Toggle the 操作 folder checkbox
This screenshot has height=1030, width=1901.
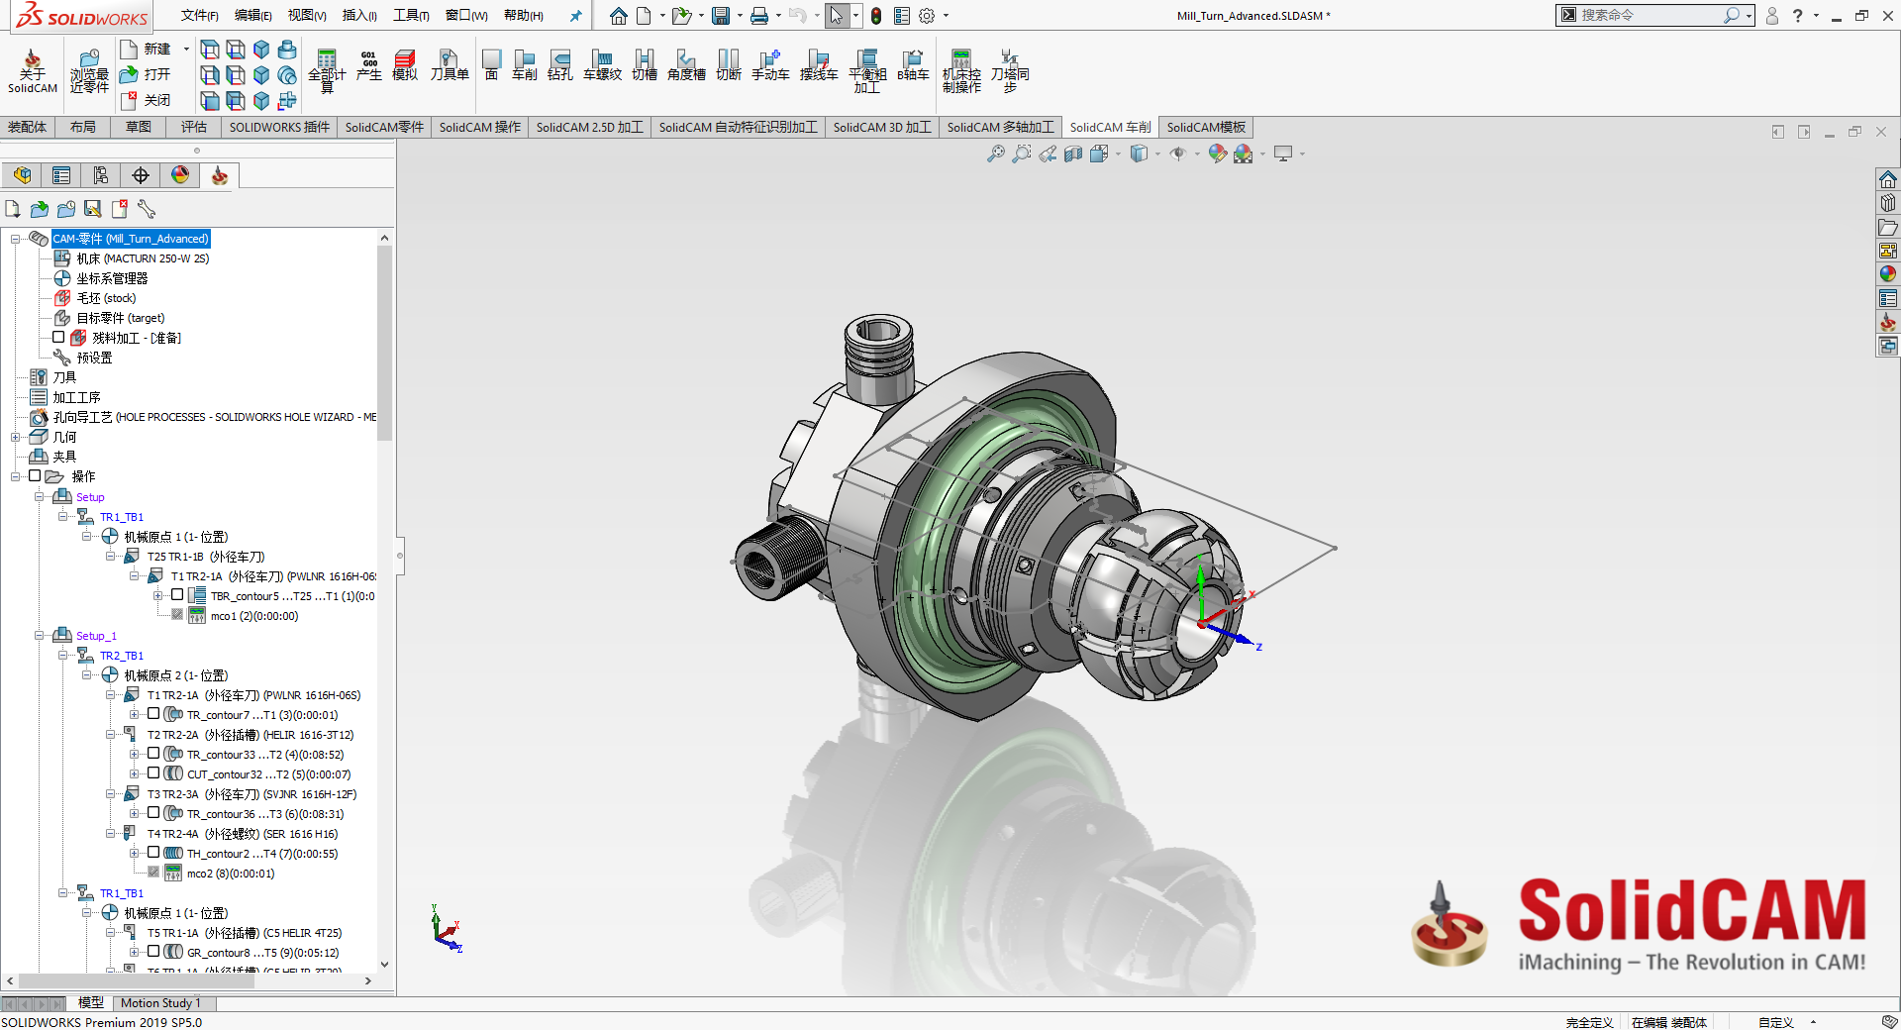coord(35,476)
